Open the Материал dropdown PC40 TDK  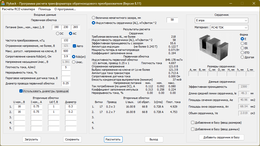[x=229, y=27]
